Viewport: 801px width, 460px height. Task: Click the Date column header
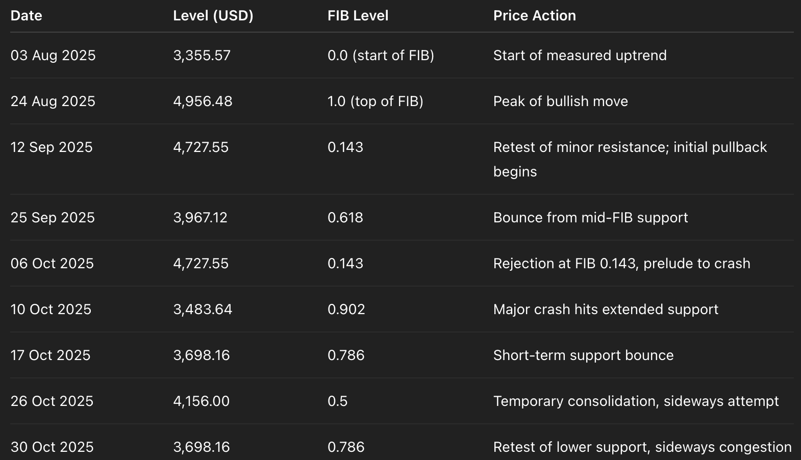pyautogui.click(x=27, y=16)
